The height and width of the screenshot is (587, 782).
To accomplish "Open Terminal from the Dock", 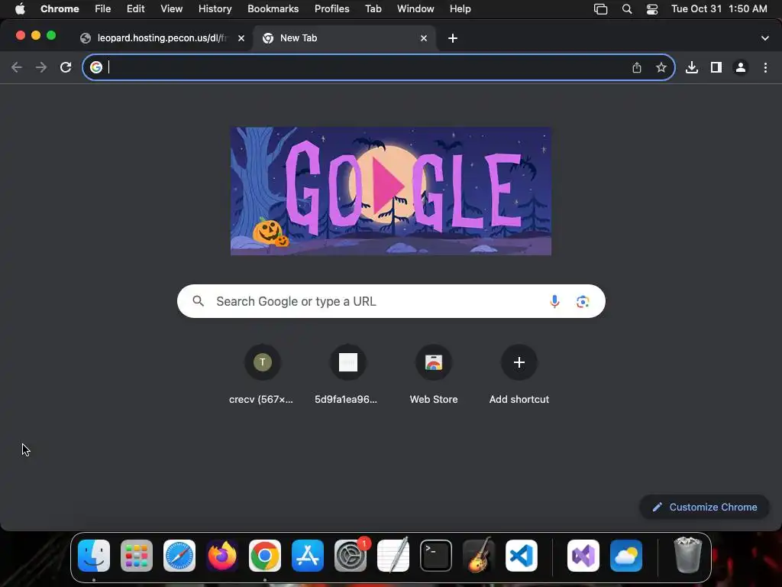I will click(436, 556).
